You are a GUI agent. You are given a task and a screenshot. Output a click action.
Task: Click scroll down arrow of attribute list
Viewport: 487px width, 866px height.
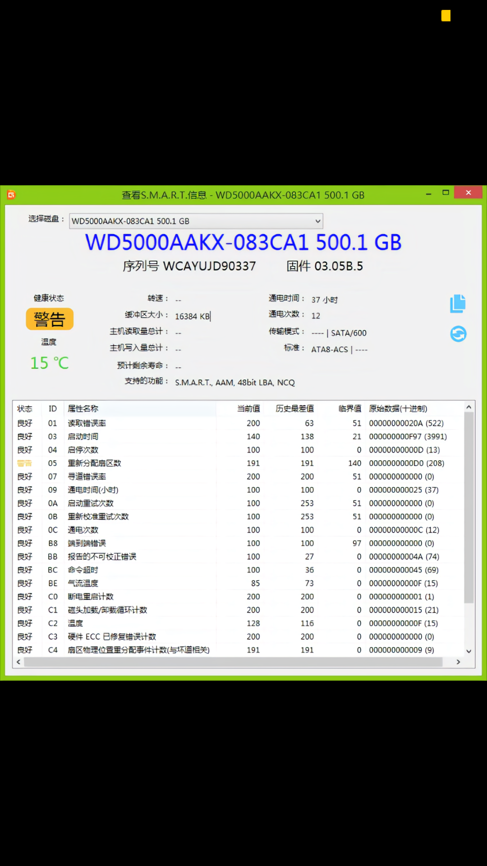click(469, 651)
